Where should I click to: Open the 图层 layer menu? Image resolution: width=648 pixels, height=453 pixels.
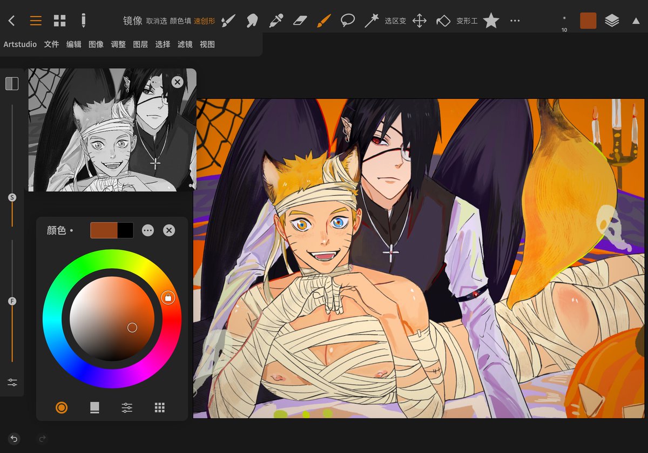coord(140,44)
